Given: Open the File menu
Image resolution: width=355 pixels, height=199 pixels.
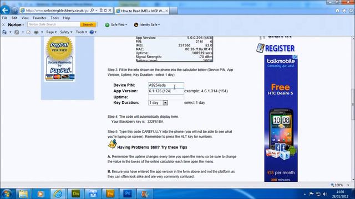Looking at the screenshot, I should coord(4,18).
